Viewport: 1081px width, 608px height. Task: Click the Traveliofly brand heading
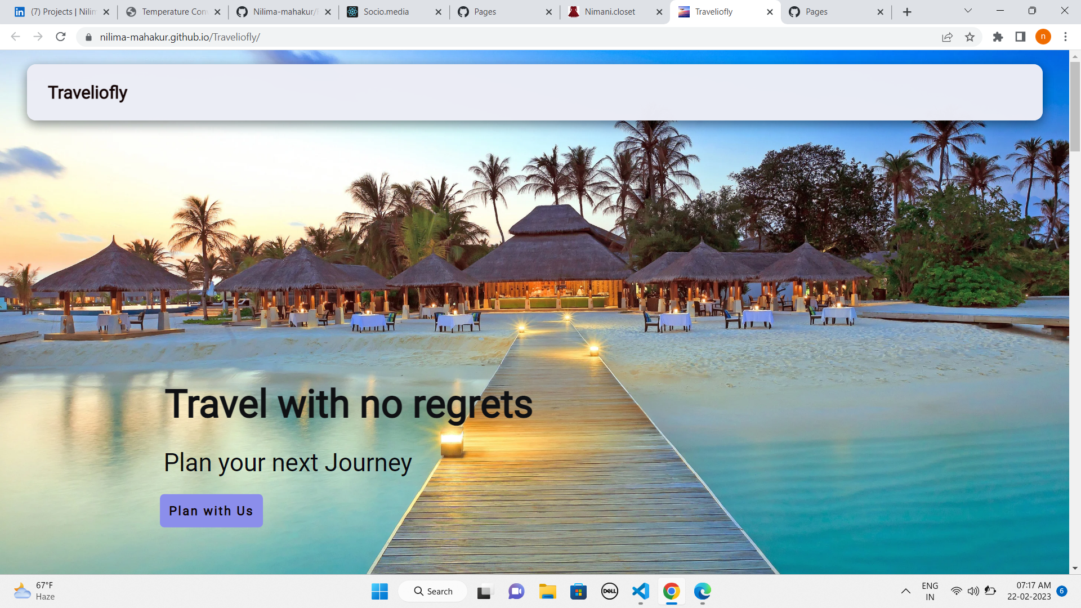[88, 92]
